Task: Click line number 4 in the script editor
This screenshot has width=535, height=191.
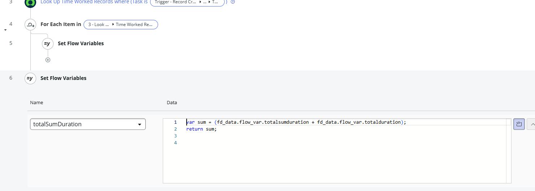Action: (175, 143)
